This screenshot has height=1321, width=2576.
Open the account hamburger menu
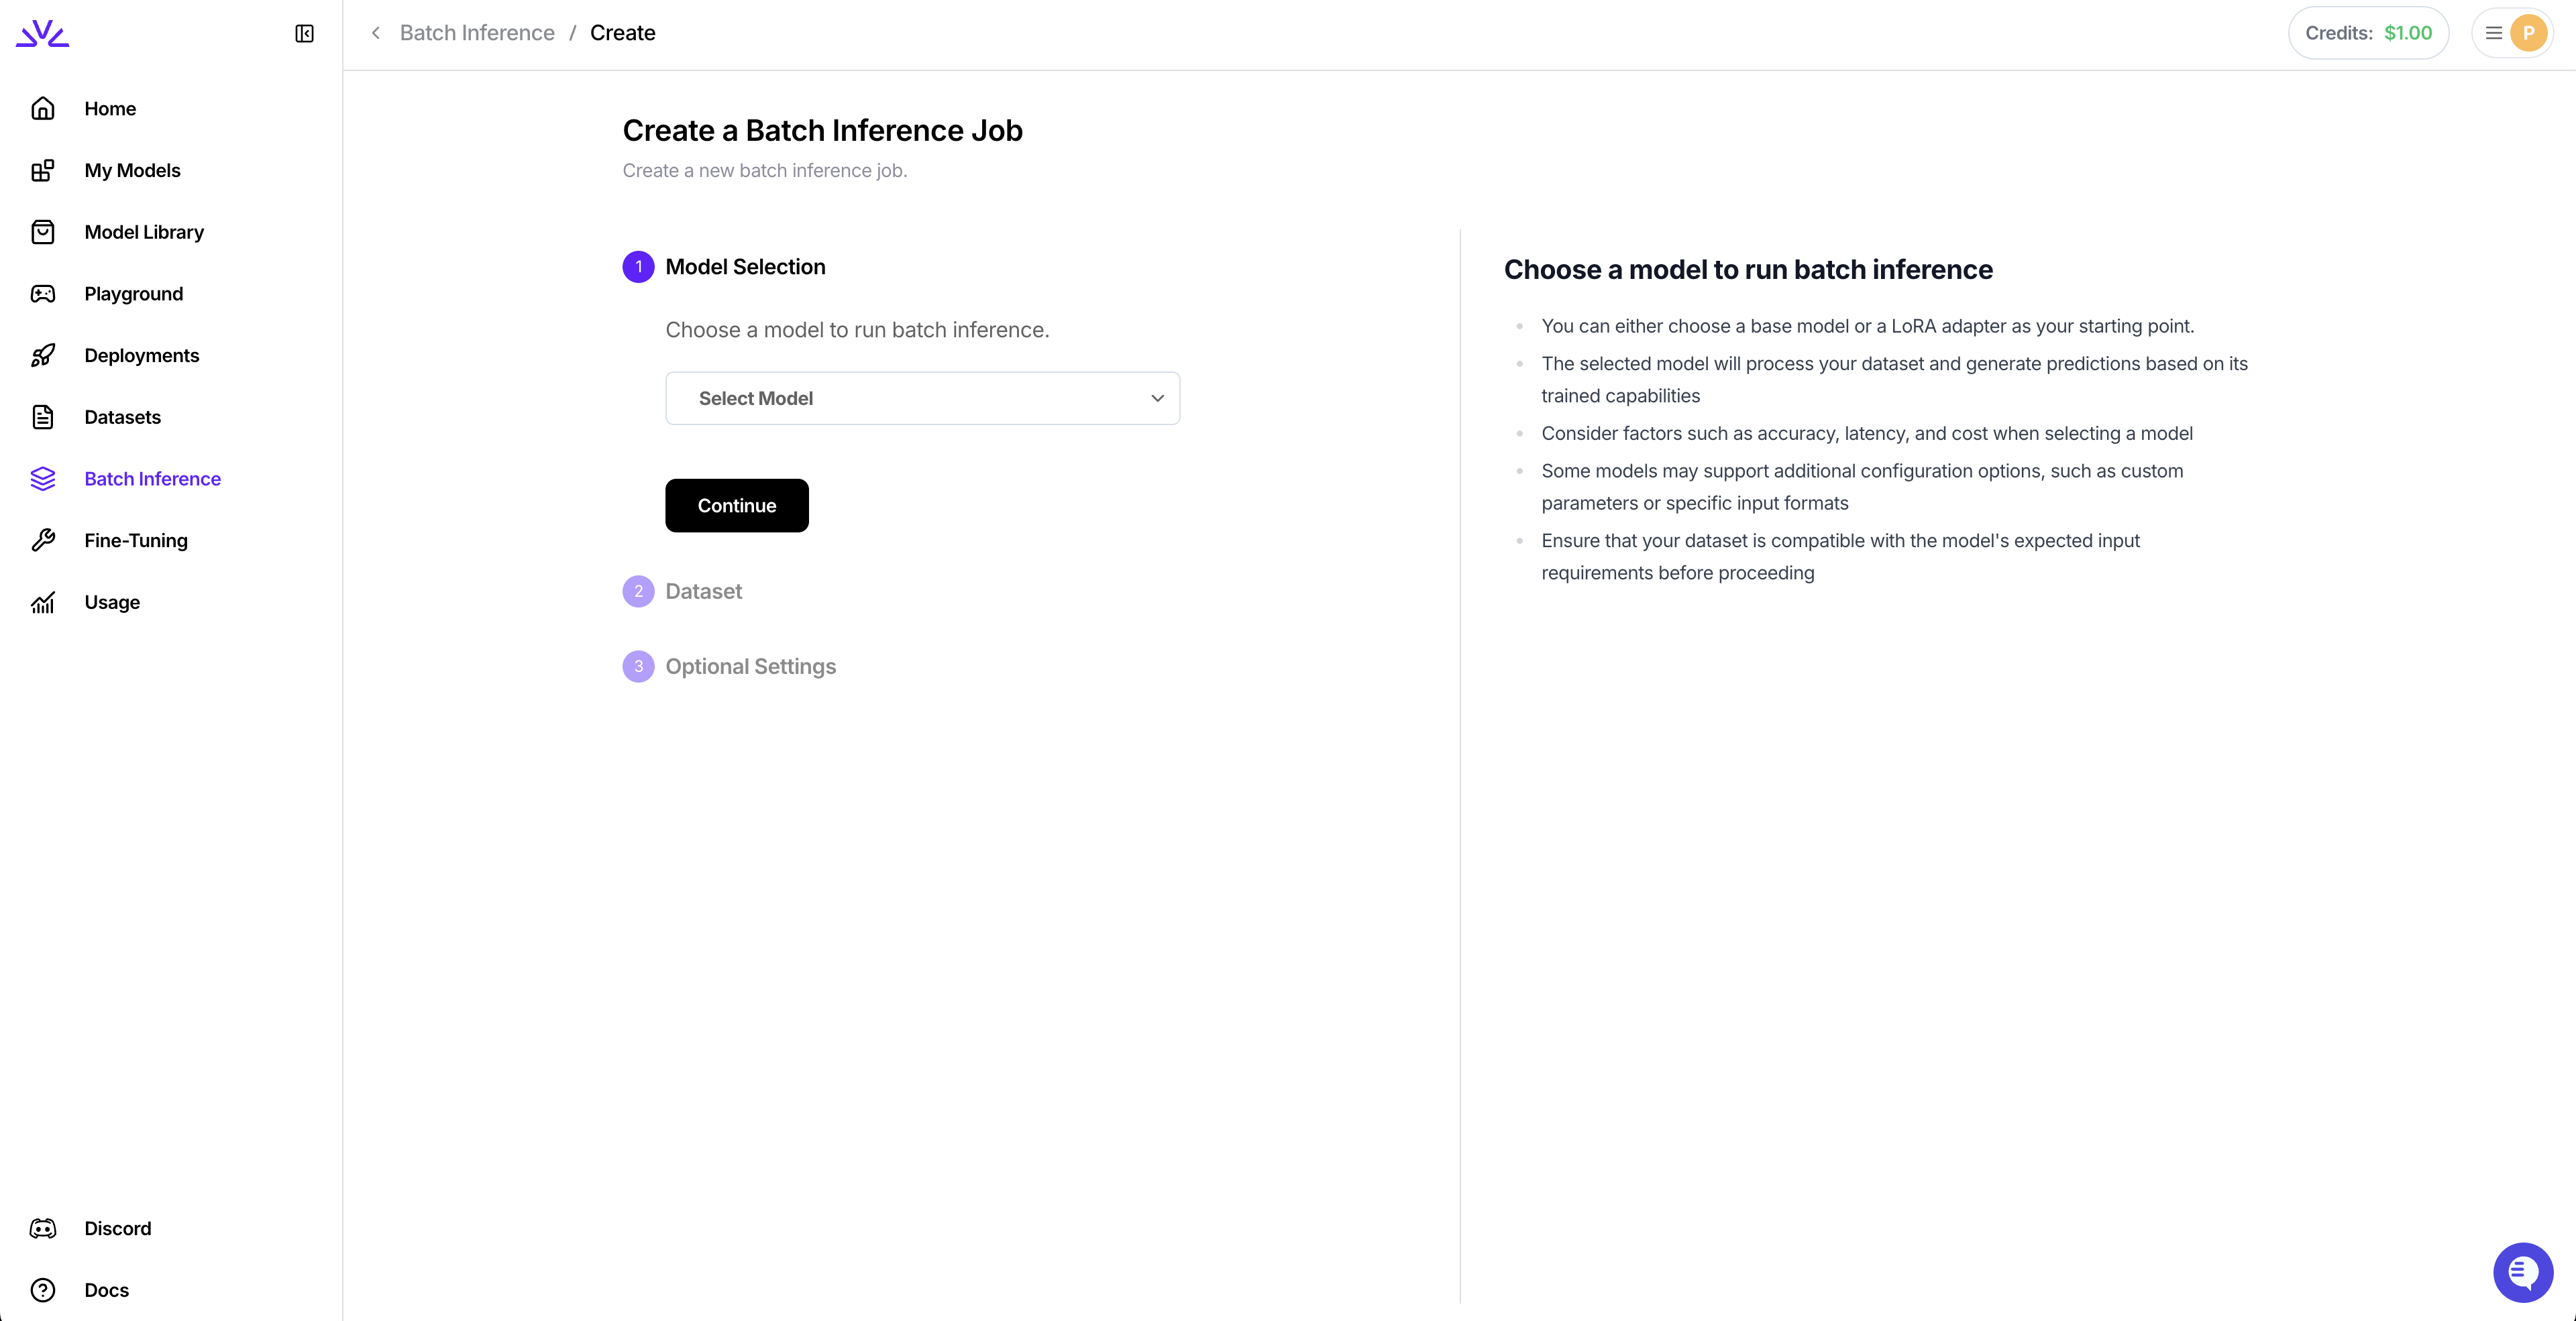click(x=2494, y=33)
